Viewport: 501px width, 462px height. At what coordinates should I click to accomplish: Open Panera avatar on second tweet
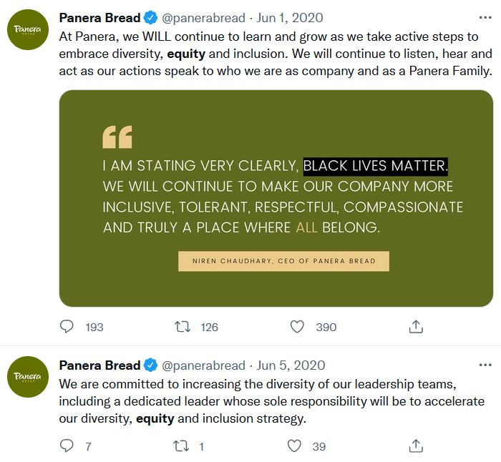click(x=27, y=376)
